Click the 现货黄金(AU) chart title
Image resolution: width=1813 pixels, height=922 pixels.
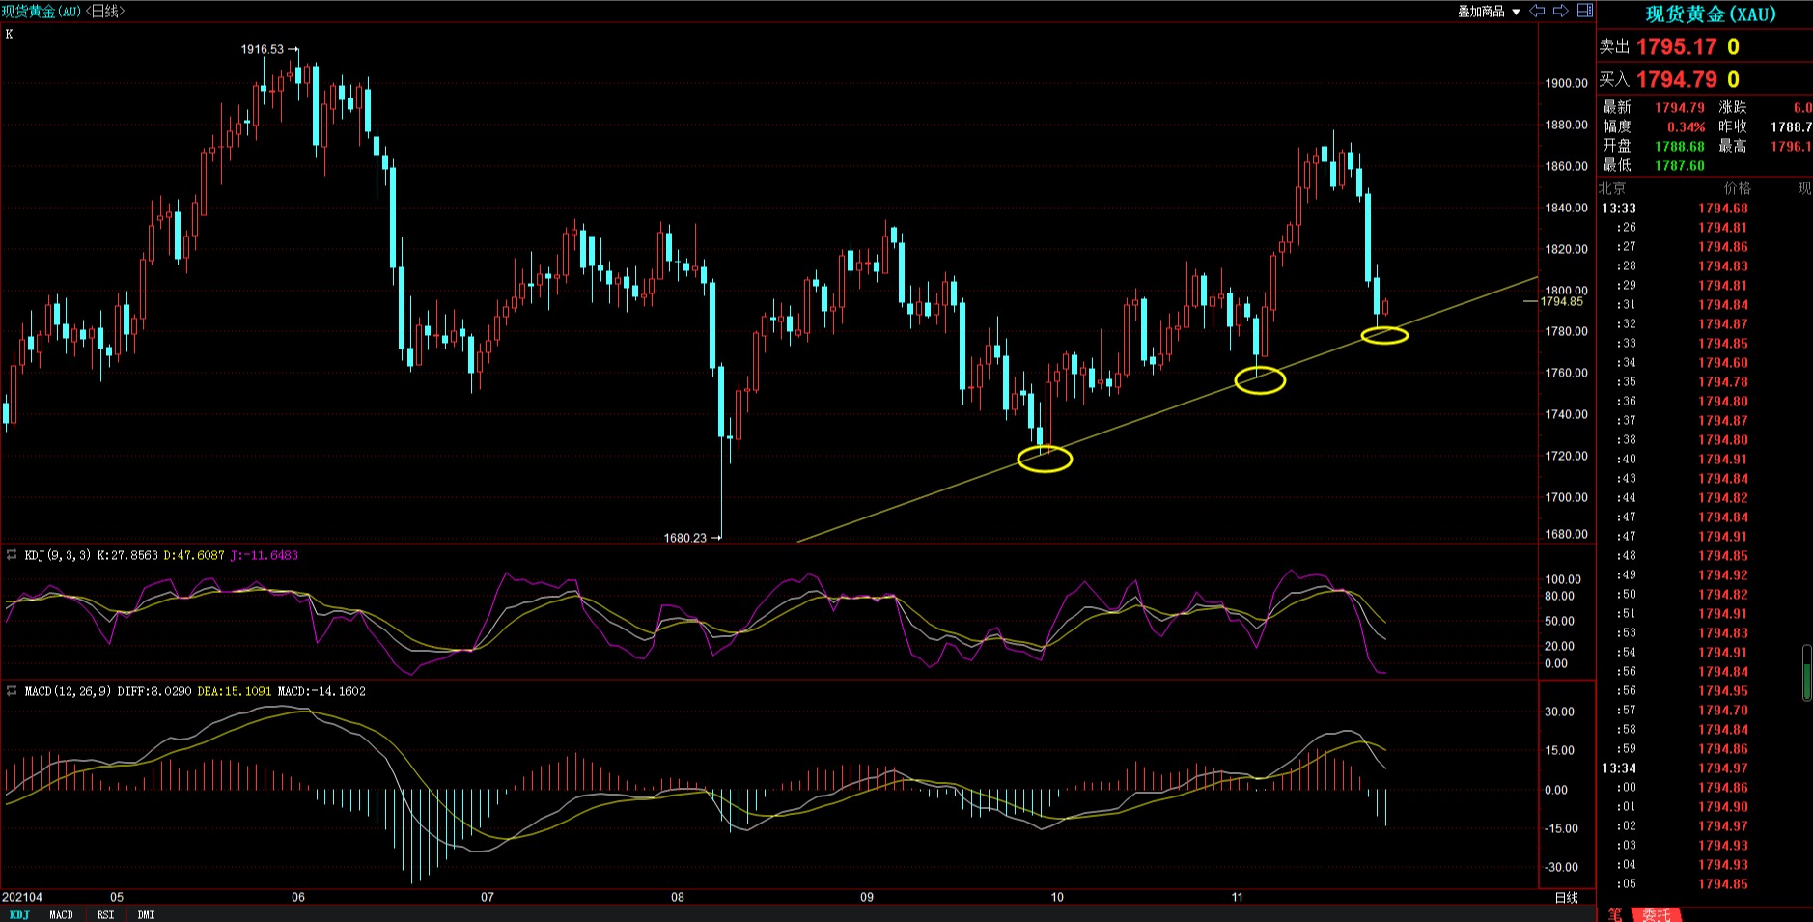[x=42, y=11]
